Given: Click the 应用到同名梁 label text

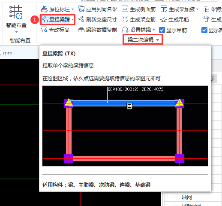Looking at the screenshot, I should (102, 9).
